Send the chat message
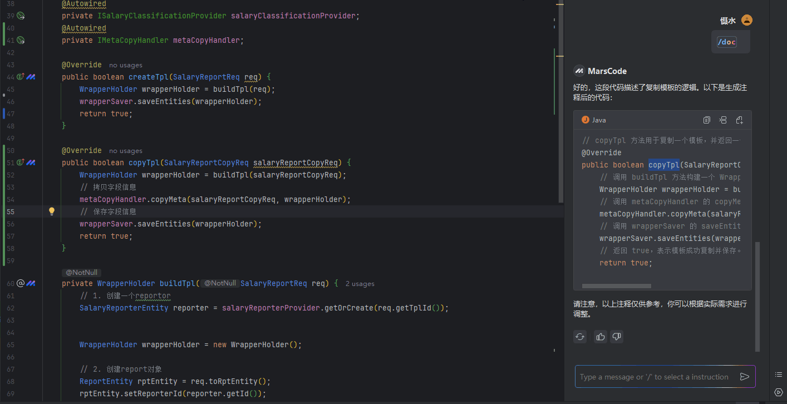The width and height of the screenshot is (787, 404). coord(744,377)
